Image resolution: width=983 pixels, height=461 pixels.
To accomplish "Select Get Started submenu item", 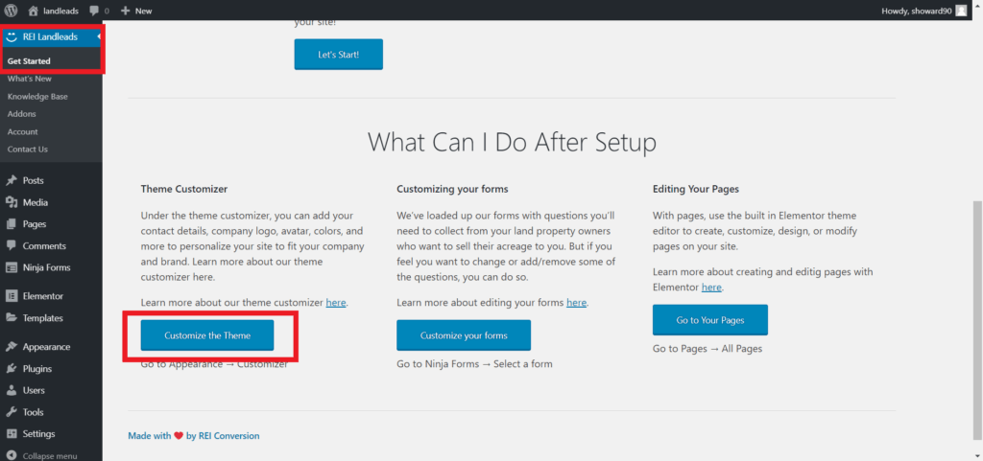I will (29, 61).
